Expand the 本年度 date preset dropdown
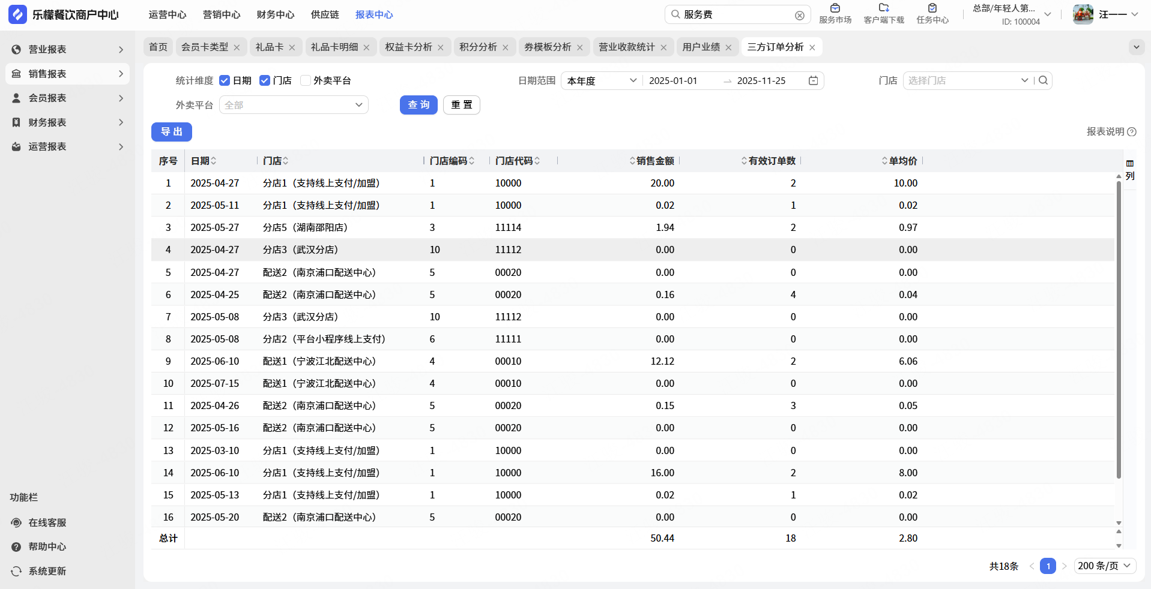This screenshot has width=1151, height=589. (x=601, y=80)
